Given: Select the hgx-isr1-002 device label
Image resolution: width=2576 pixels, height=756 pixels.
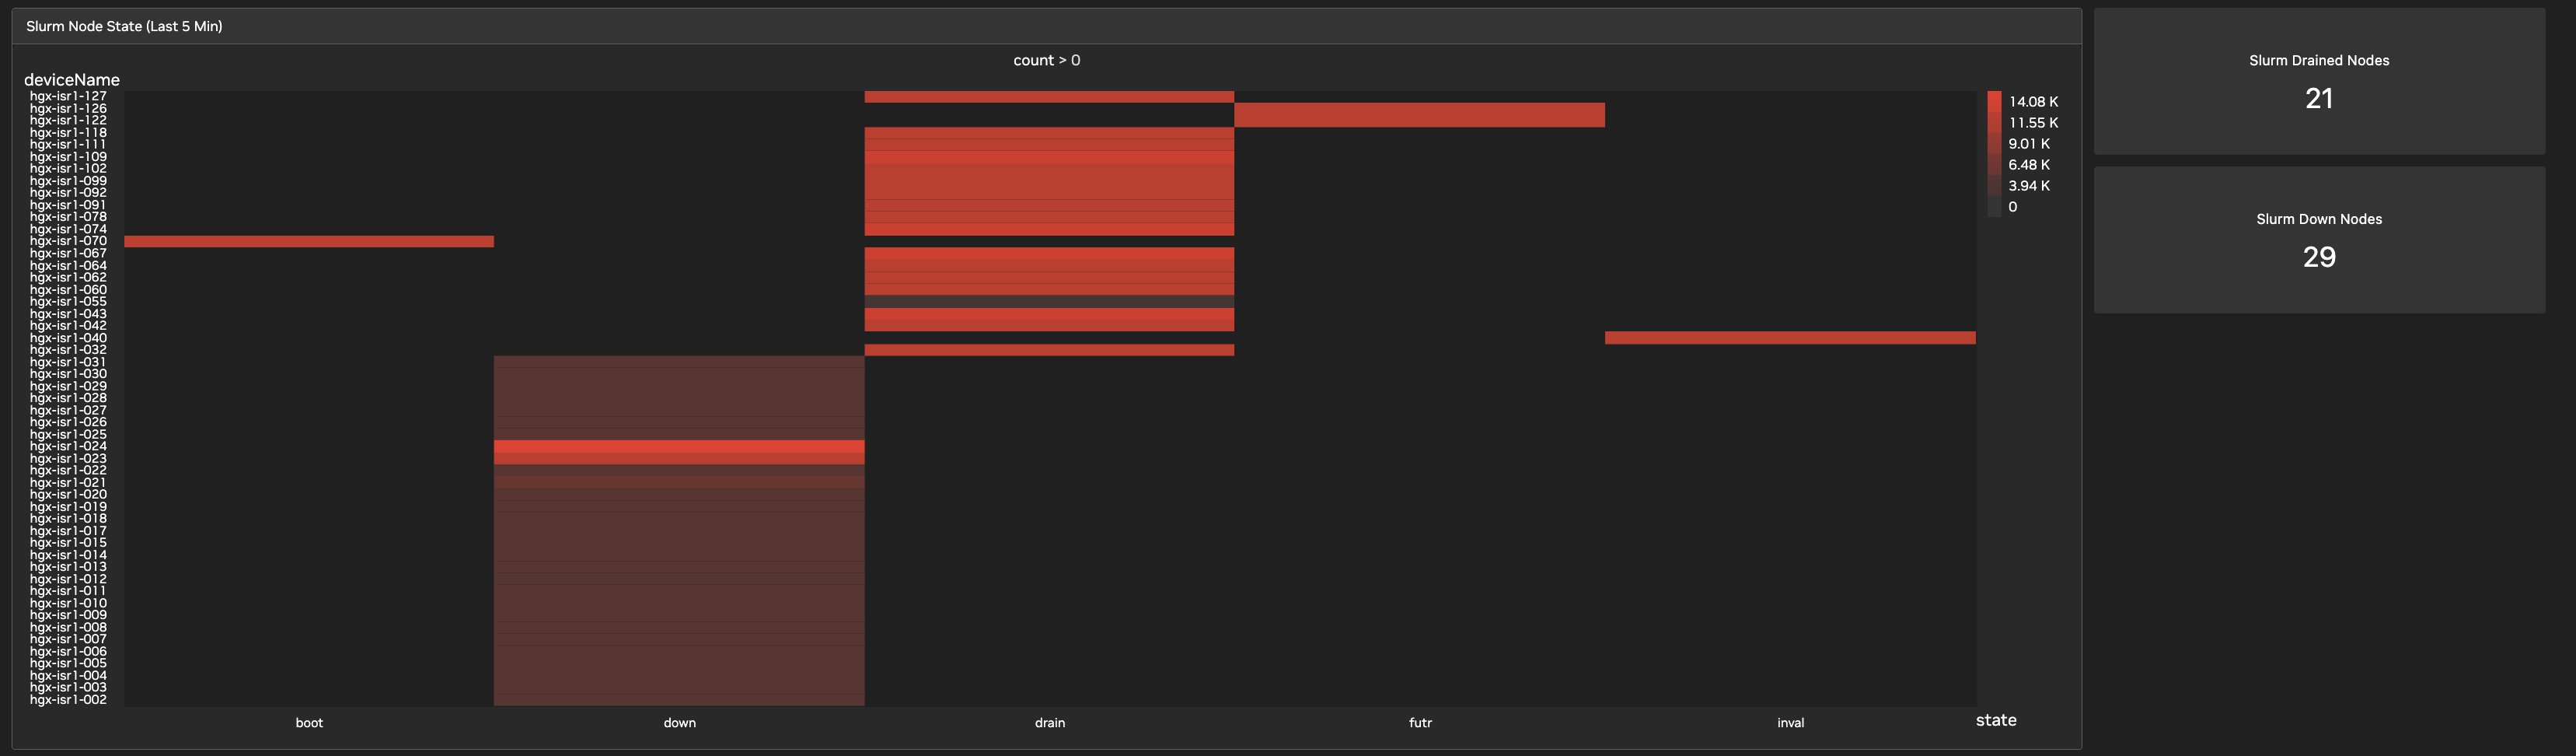Looking at the screenshot, I should click(68, 700).
